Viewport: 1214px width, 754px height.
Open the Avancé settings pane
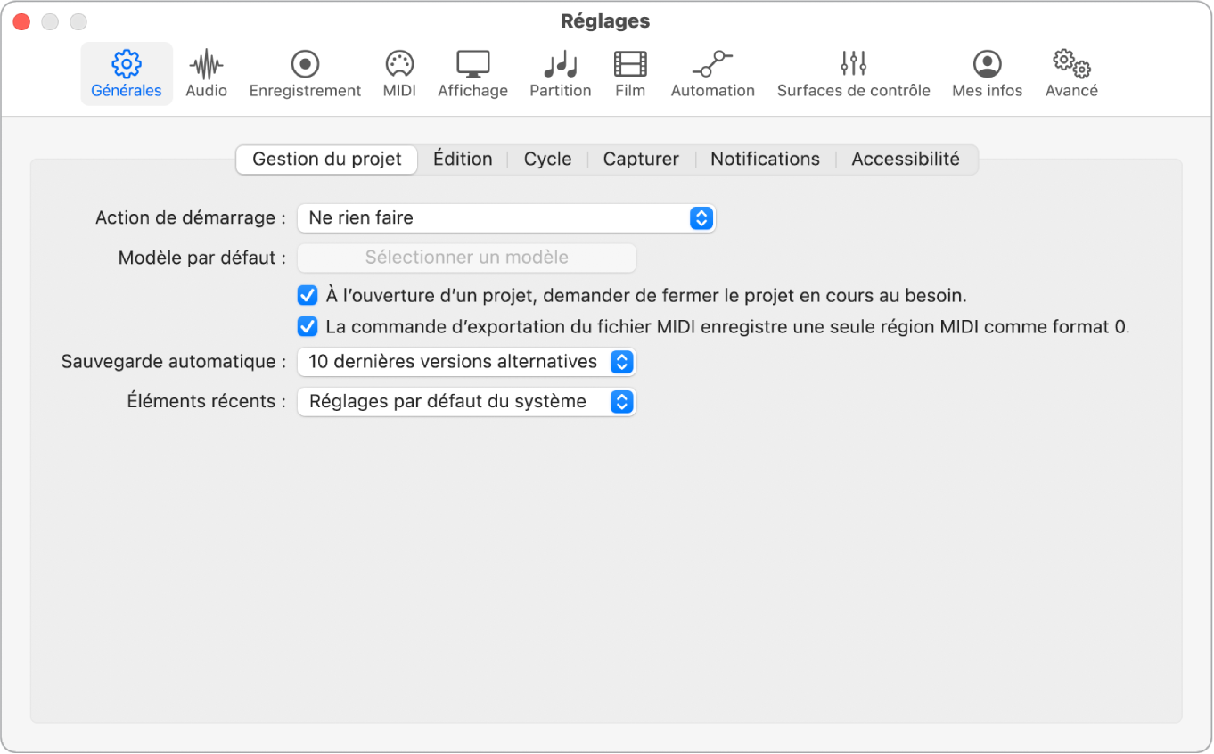tap(1071, 74)
